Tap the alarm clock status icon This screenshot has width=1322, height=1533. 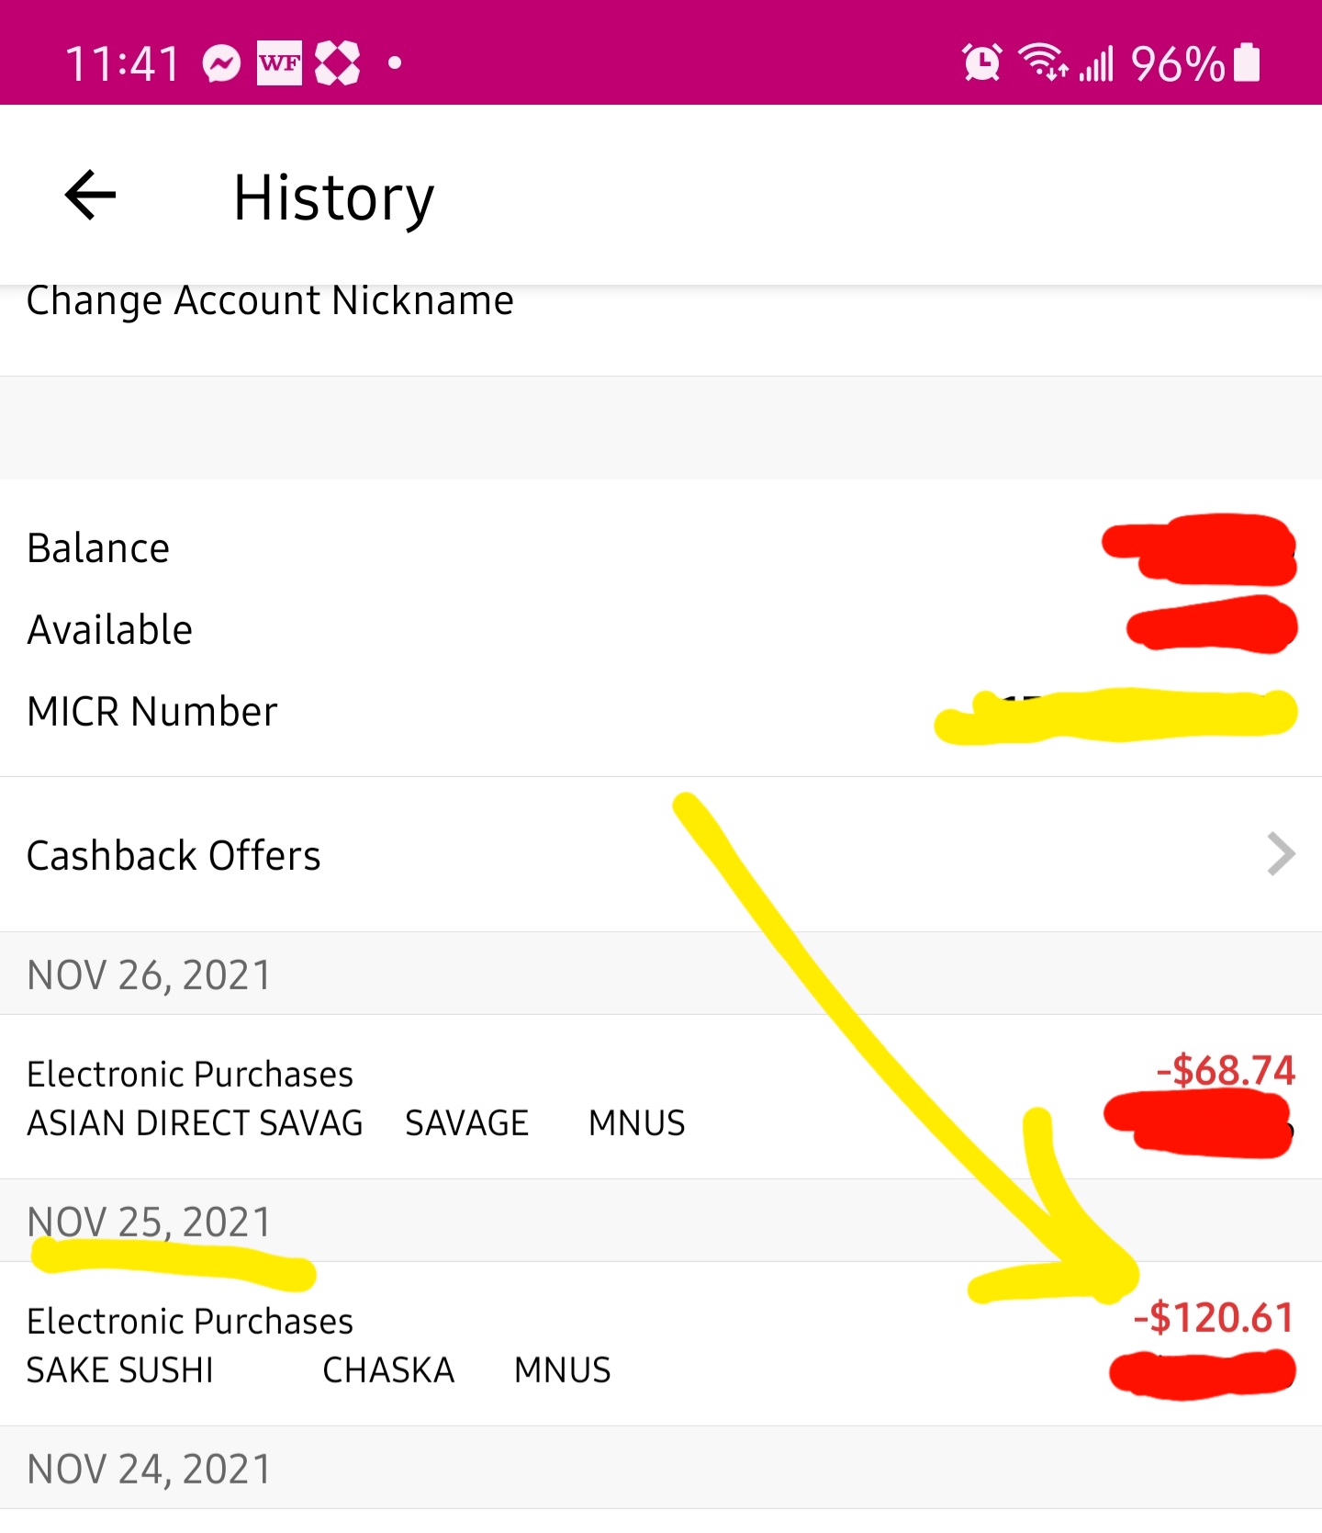pos(981,63)
